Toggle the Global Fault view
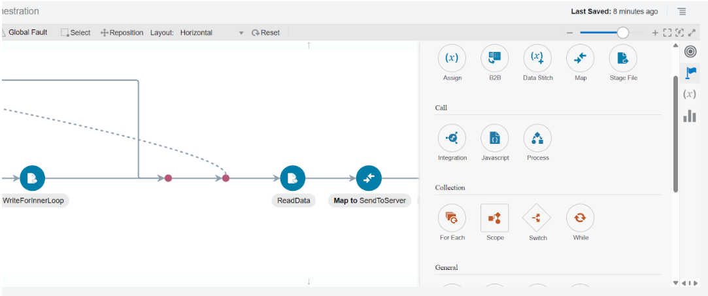708x296 pixels. point(25,32)
